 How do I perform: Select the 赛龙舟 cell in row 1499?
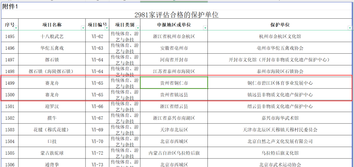point(52,83)
